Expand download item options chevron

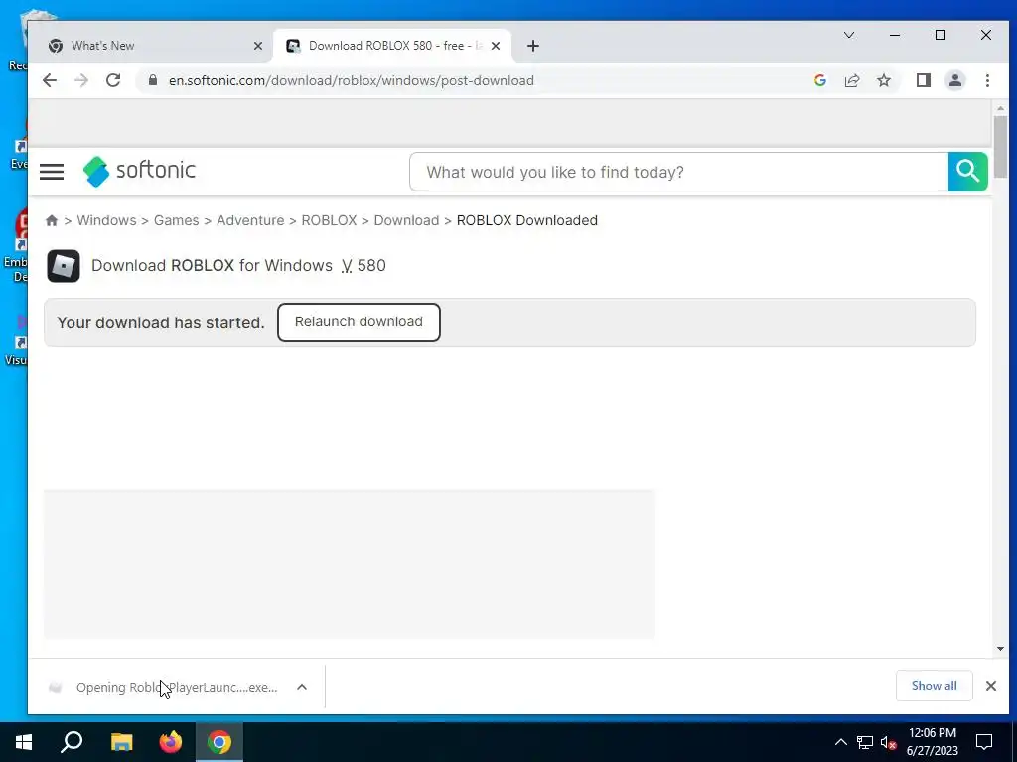point(302,687)
